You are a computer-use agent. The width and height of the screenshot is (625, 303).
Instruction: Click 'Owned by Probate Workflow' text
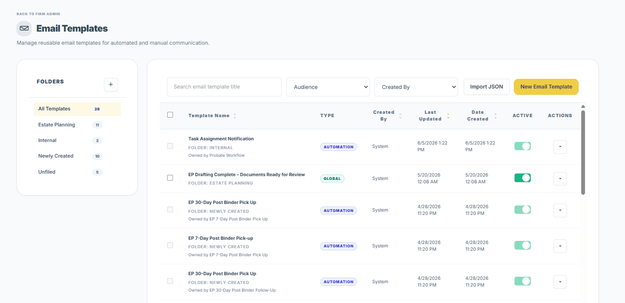[x=216, y=155]
